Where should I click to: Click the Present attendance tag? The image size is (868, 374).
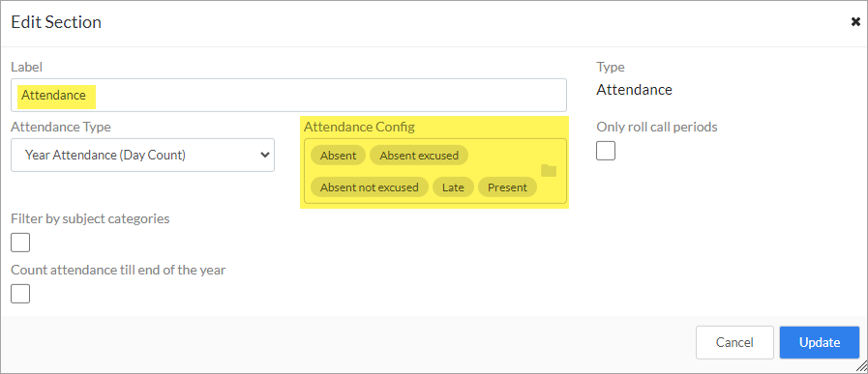click(507, 187)
